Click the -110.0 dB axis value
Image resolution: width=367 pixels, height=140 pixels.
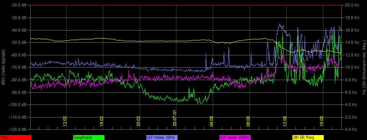coord(18,117)
